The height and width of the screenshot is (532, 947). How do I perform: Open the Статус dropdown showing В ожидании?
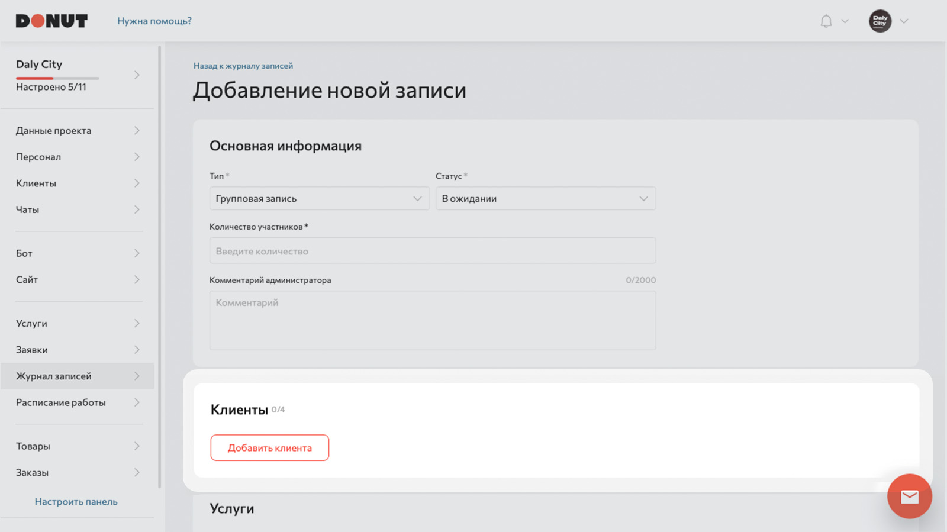coord(545,198)
